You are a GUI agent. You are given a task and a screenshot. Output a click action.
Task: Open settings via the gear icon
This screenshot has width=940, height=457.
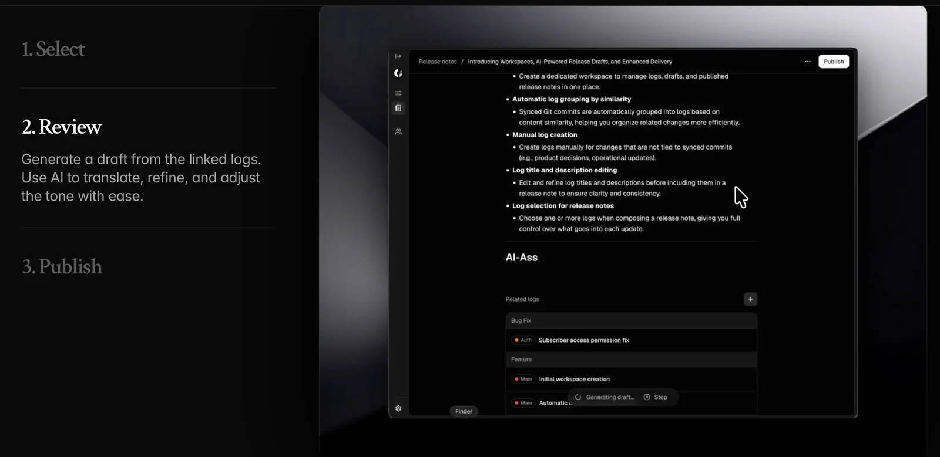coord(398,408)
